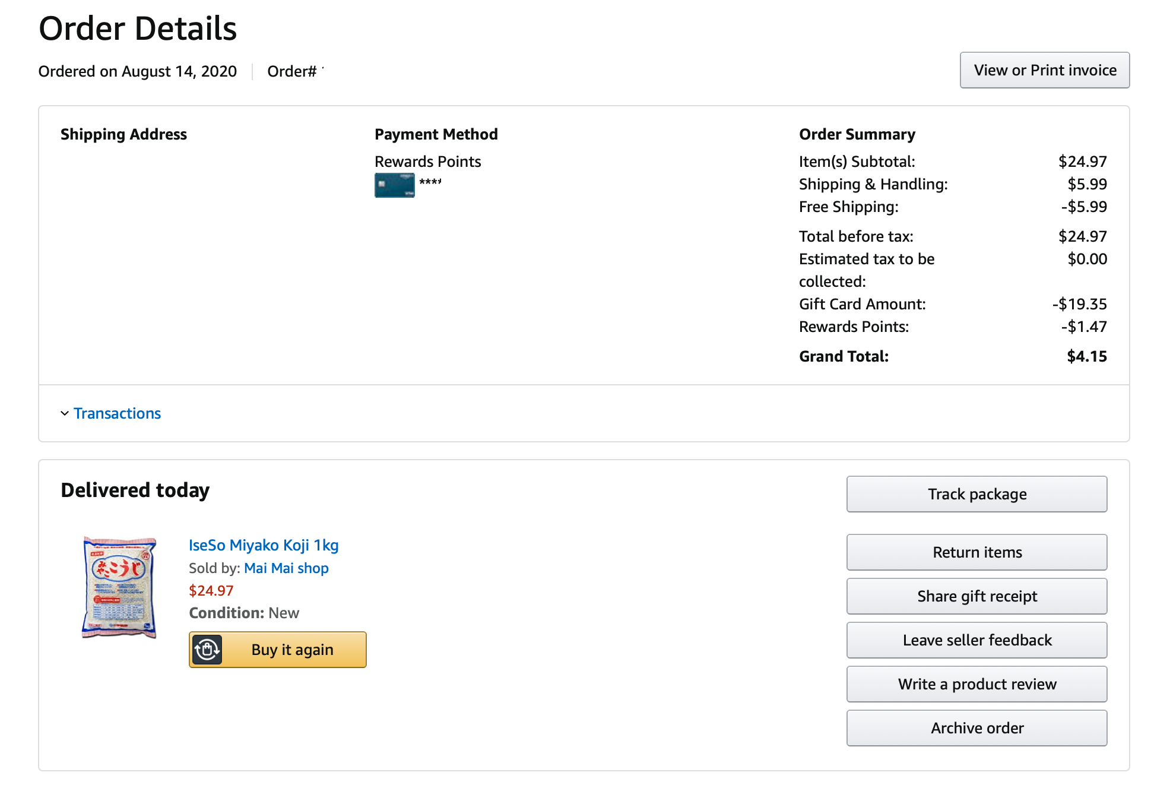This screenshot has height=788, width=1151.
Task: Click the Delivered today status heading
Action: pos(135,490)
